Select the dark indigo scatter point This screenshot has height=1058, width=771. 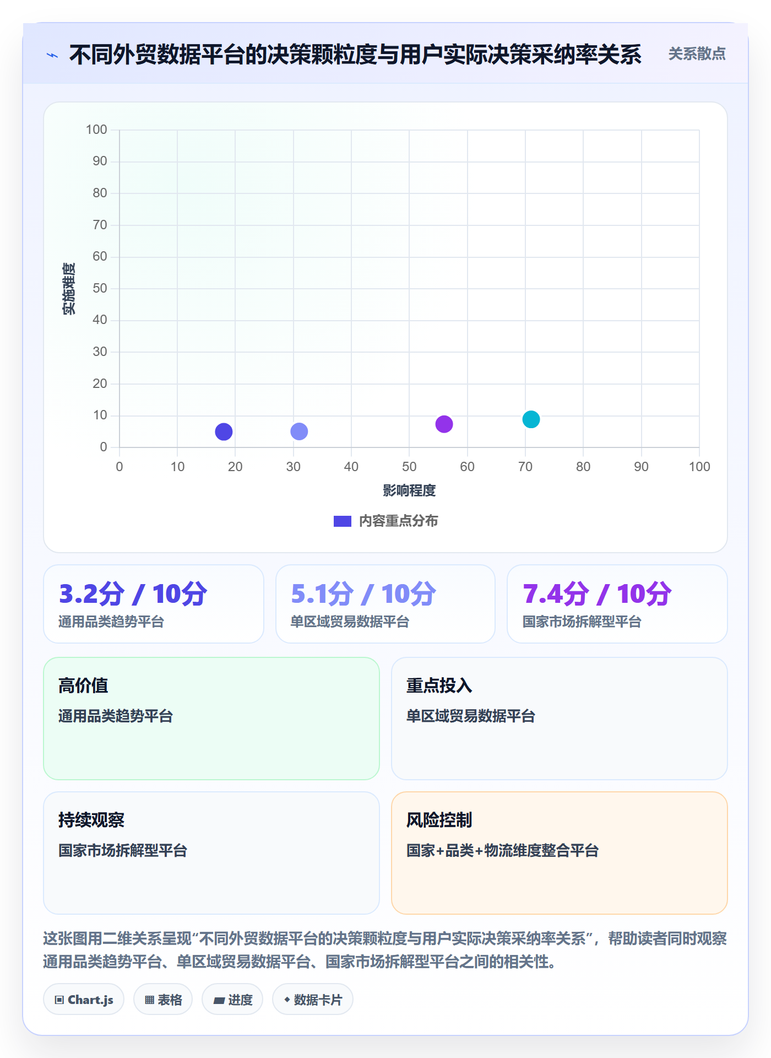click(x=224, y=431)
